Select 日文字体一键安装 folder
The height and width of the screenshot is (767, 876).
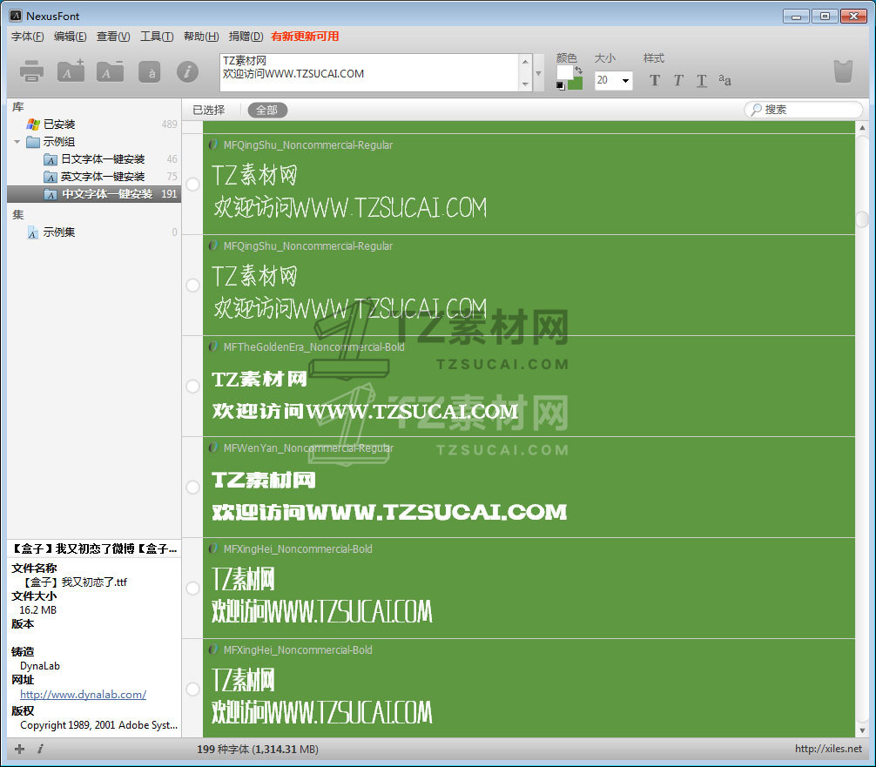point(94,159)
